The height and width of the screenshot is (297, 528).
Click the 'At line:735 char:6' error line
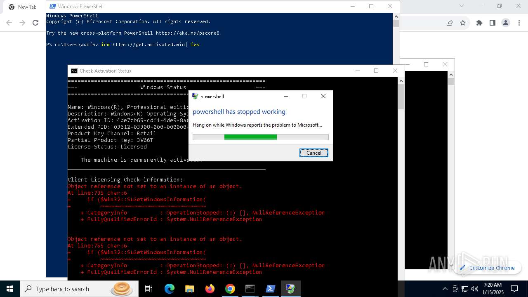pos(97,193)
